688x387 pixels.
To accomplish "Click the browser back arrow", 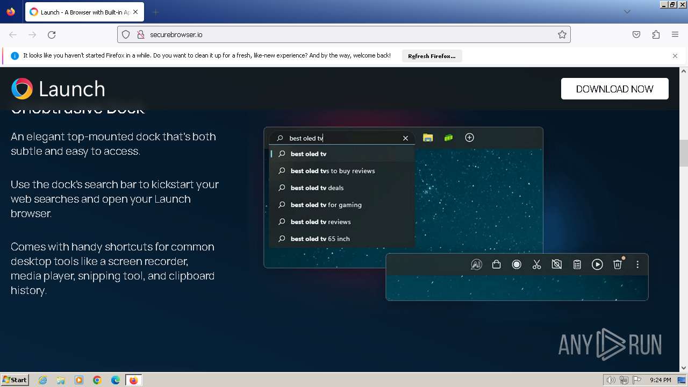I will 13,34.
